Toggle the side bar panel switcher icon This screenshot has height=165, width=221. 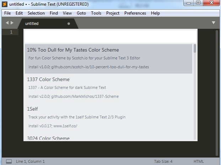9,161
